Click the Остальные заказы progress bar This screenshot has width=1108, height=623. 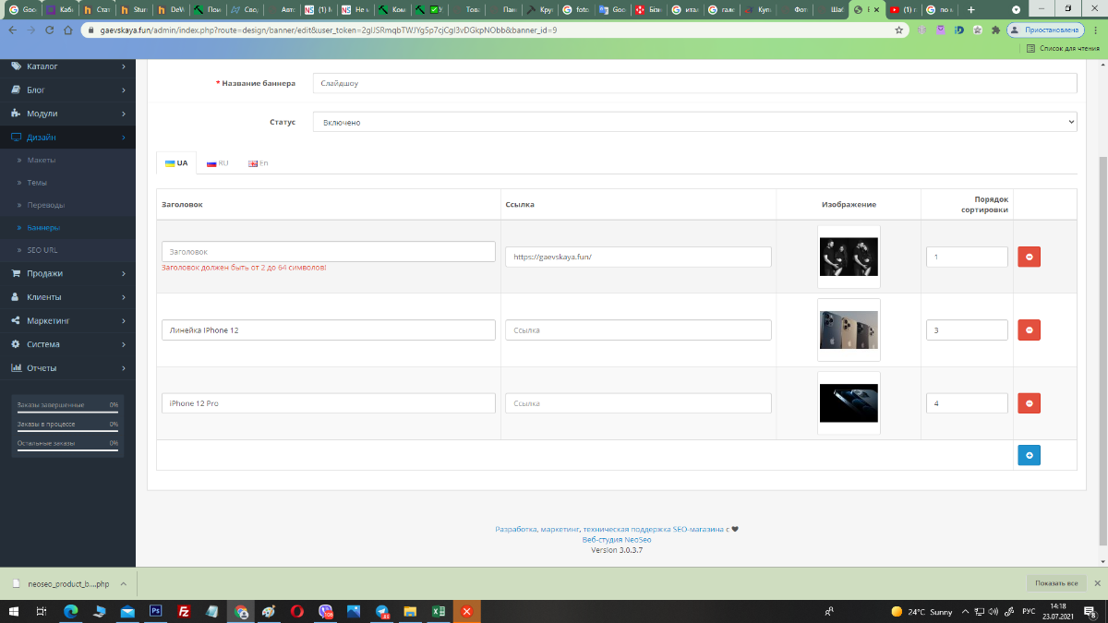67,449
